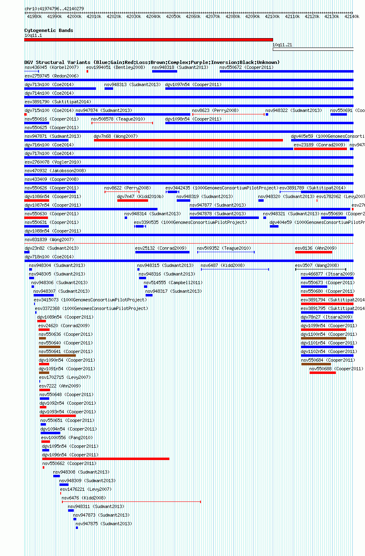The image size is (365, 556).
Task: Open variant nsv470932 (Jakobsson2008)
Action: 55,171
